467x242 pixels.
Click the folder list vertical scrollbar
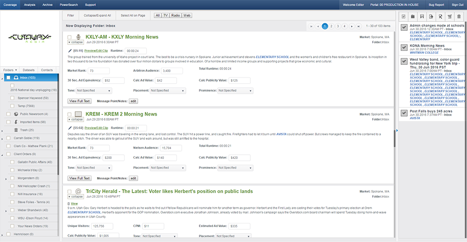pyautogui.click(x=58, y=125)
